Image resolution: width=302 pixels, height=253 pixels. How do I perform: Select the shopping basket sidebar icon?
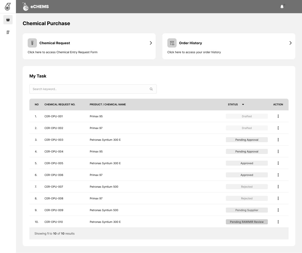tap(8, 20)
